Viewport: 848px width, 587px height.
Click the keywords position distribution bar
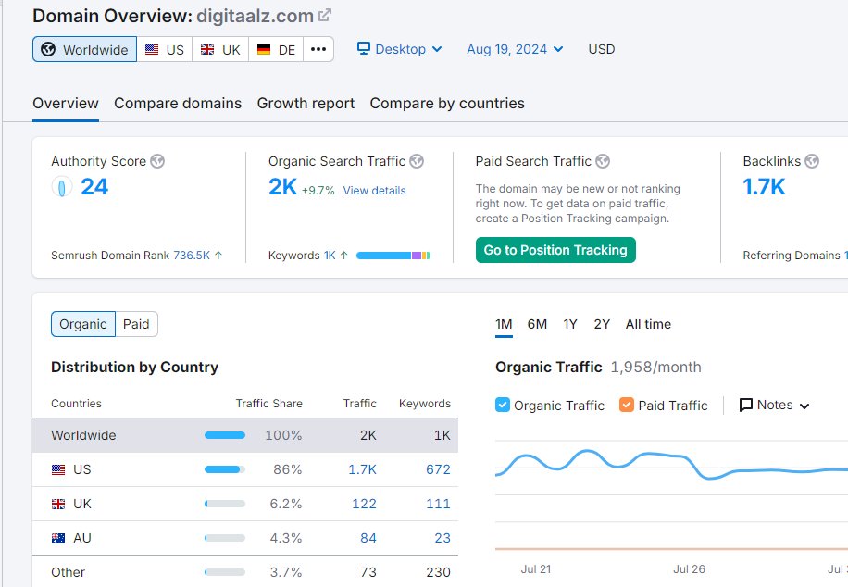click(x=393, y=256)
